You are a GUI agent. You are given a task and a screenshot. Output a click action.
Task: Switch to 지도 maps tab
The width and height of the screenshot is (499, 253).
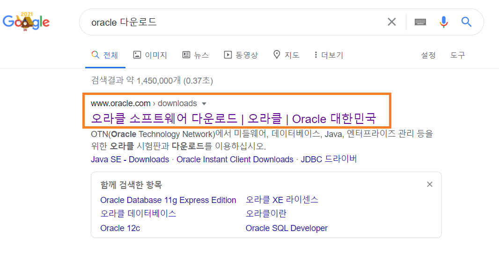click(286, 55)
